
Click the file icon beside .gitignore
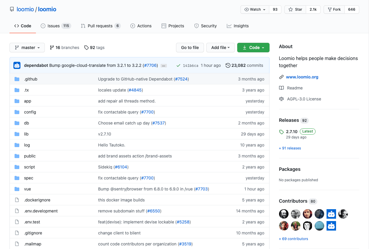click(x=17, y=233)
